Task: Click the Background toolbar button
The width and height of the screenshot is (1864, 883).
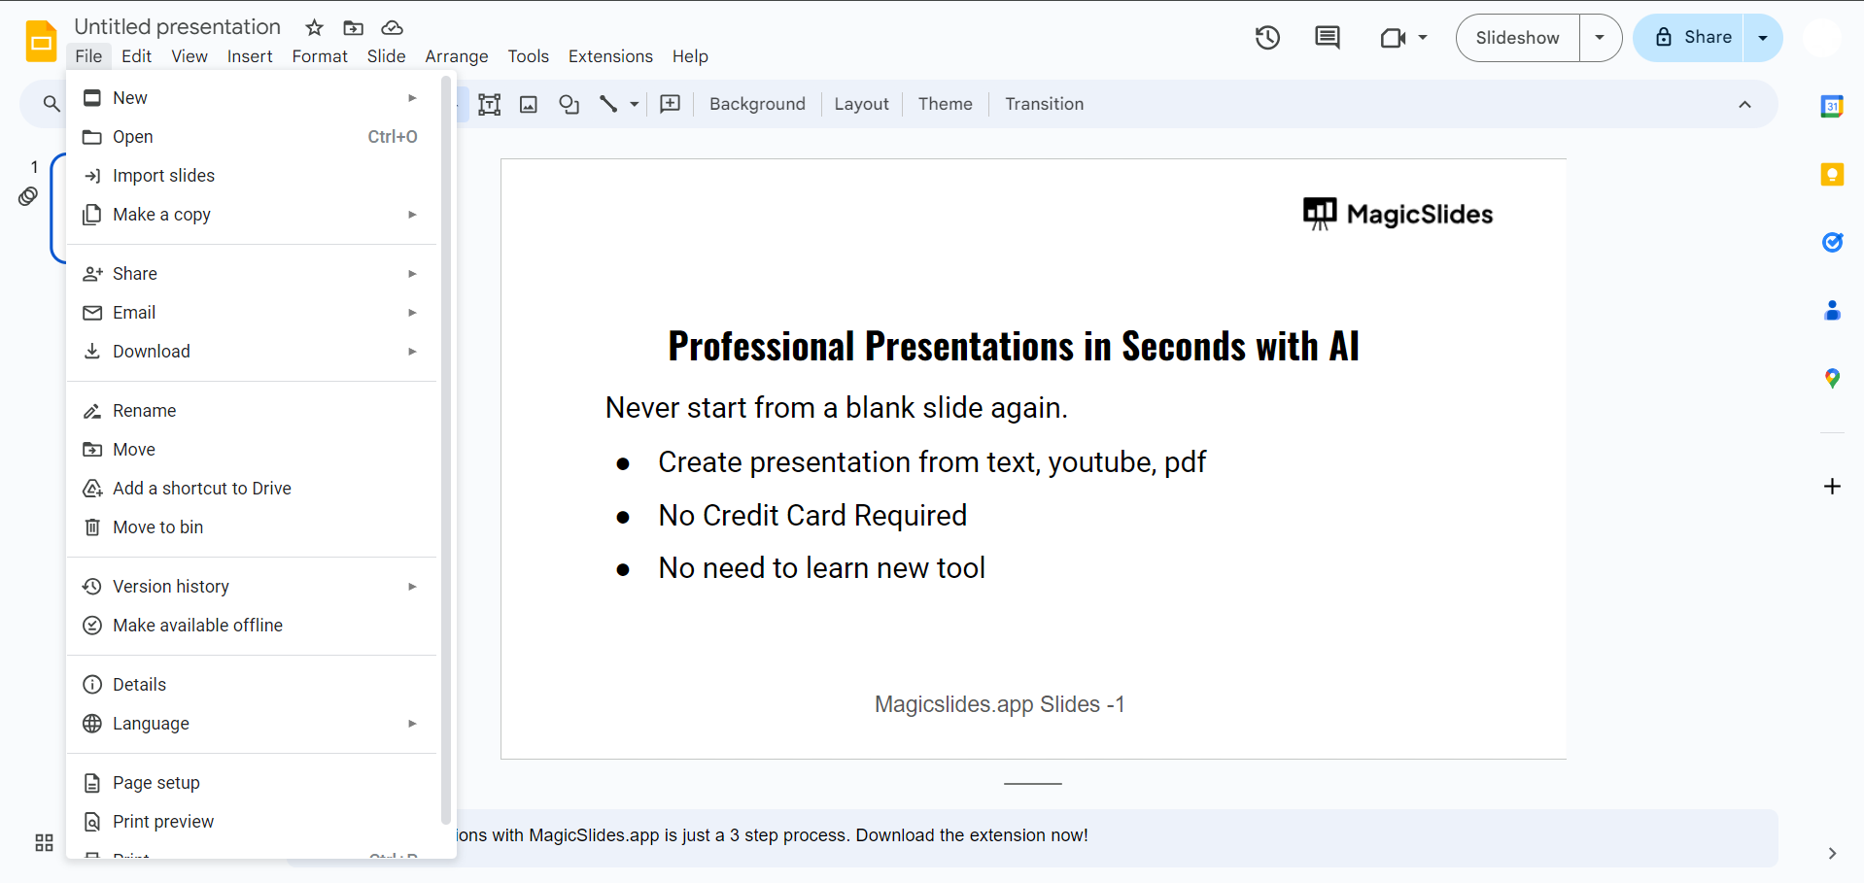Action: tap(757, 104)
